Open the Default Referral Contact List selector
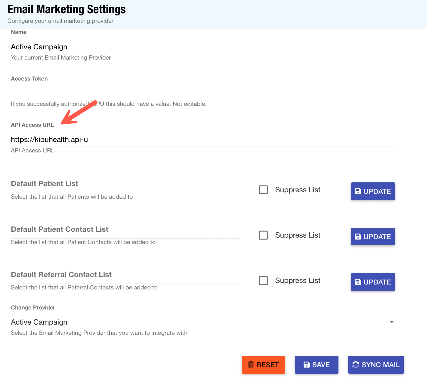The height and width of the screenshot is (382, 427). [x=125, y=275]
